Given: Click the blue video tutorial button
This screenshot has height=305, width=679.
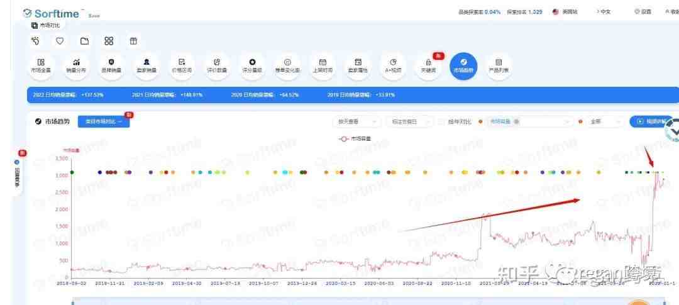Looking at the screenshot, I should point(652,122).
